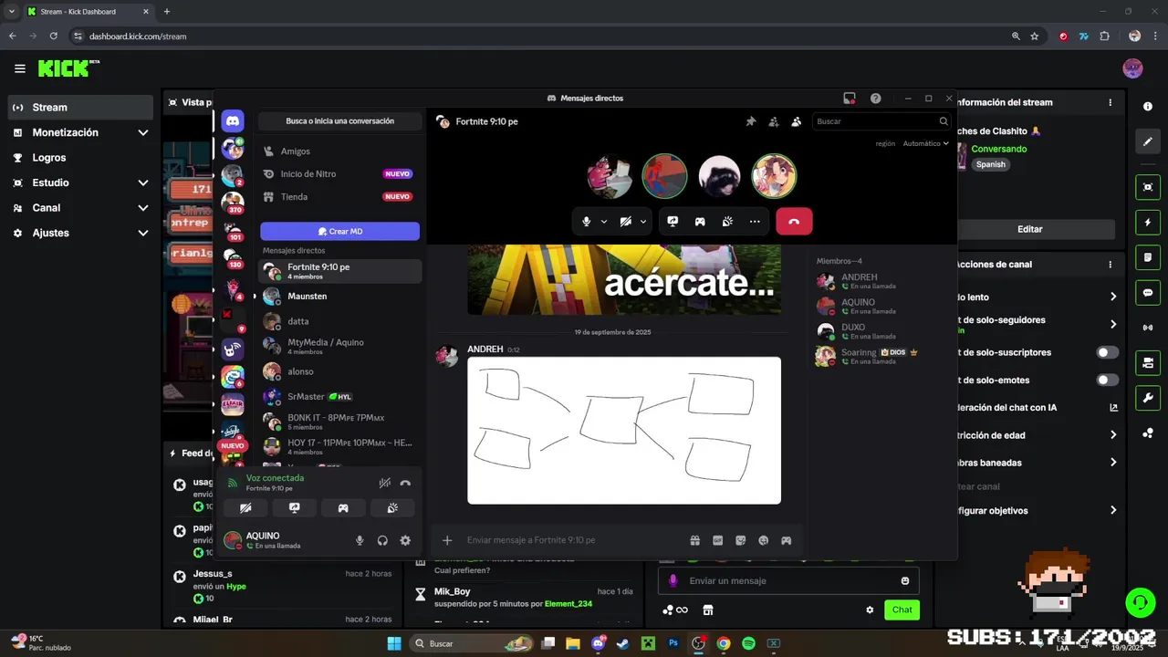Open sticker picker in Discord message bar
The height and width of the screenshot is (657, 1168).
tap(741, 540)
